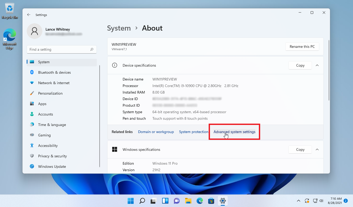Show hidden tray icons chevron
Image resolution: width=353 pixels, height=207 pixels.
298,201
